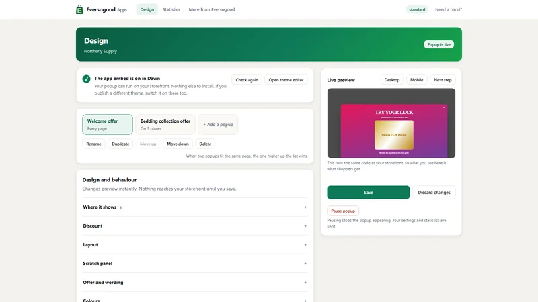The image size is (538, 302).
Task: Switch live preview to Desktop
Action: click(x=392, y=80)
